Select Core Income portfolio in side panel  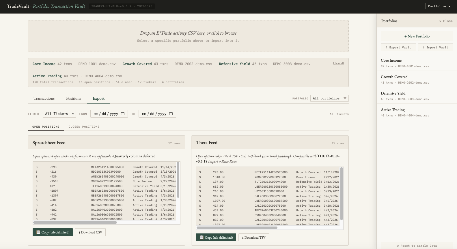click(x=417, y=63)
